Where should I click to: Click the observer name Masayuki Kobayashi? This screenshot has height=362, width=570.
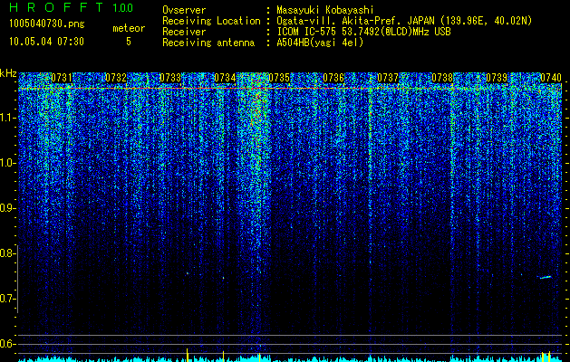(x=325, y=10)
